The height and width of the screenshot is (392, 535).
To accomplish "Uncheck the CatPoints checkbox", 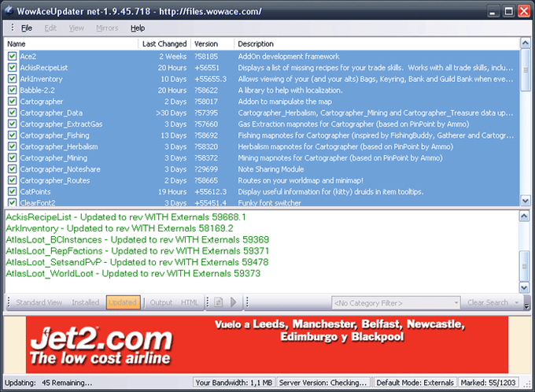I will coord(13,191).
